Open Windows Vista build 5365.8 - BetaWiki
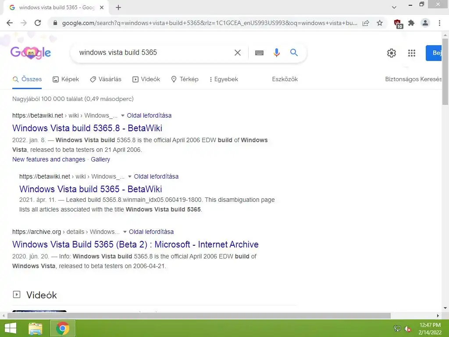This screenshot has width=449, height=337. 87,128
